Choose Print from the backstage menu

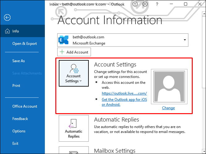tap(16, 86)
